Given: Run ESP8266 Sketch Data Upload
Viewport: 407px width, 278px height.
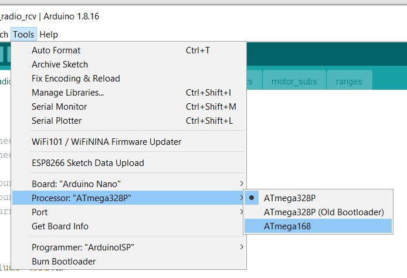Looking at the screenshot, I should (x=88, y=163).
